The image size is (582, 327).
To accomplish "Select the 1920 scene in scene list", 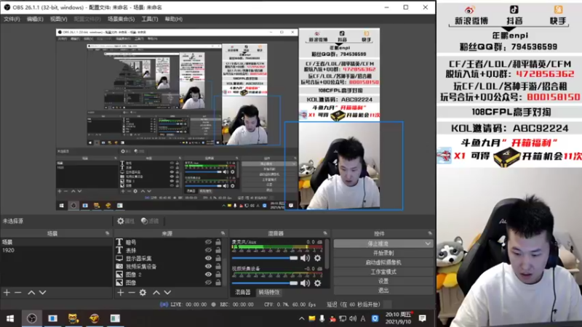I will pos(56,250).
